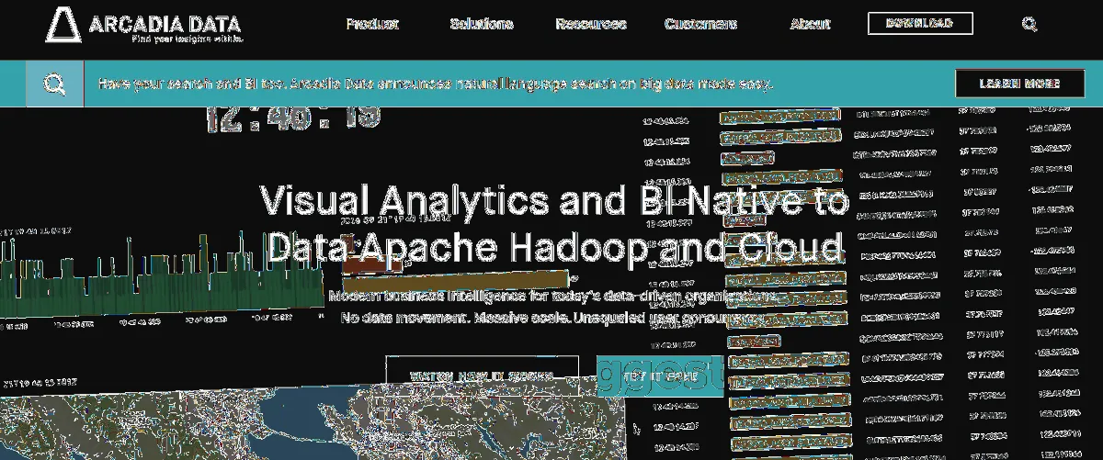Open the About menu
The height and width of the screenshot is (460, 1103).
click(x=810, y=24)
